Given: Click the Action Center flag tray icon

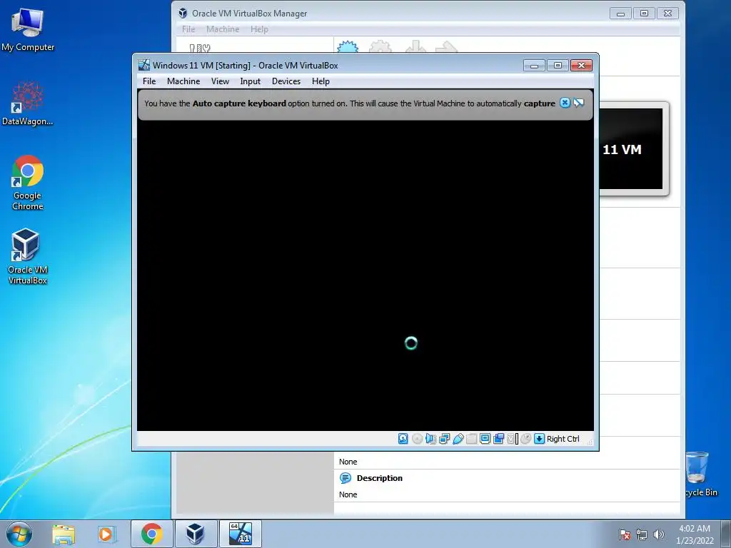Looking at the screenshot, I should pyautogui.click(x=624, y=534).
